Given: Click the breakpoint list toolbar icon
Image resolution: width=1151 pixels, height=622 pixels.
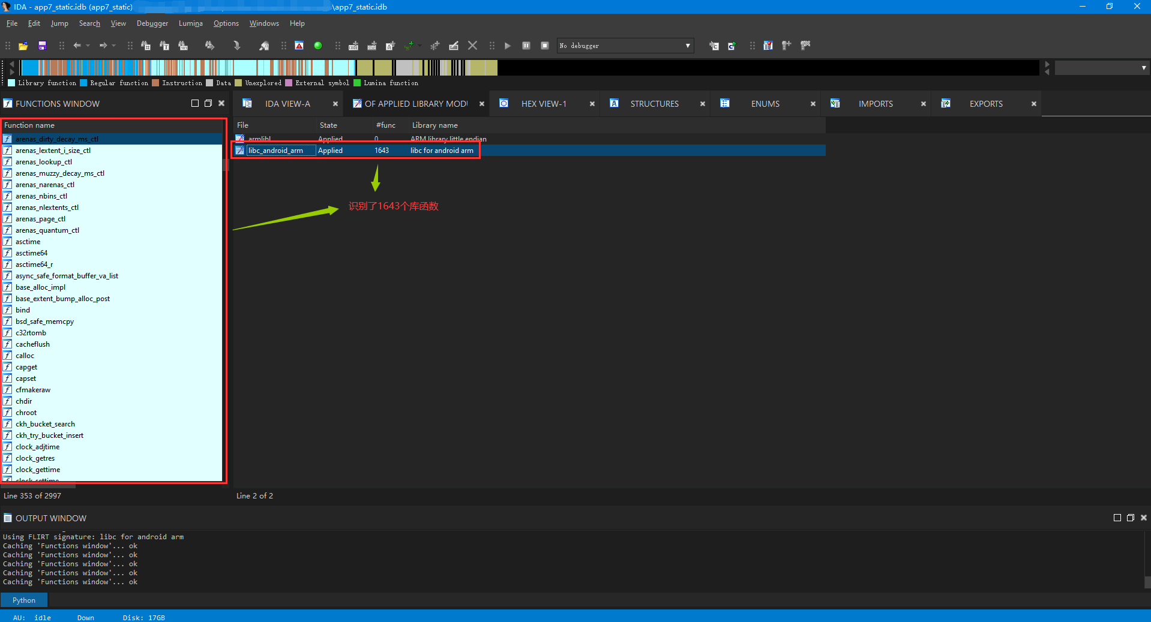Looking at the screenshot, I should pyautogui.click(x=768, y=46).
